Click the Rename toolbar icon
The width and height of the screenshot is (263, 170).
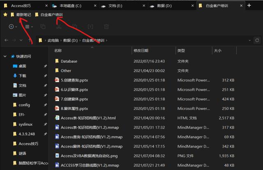tap(90, 27)
